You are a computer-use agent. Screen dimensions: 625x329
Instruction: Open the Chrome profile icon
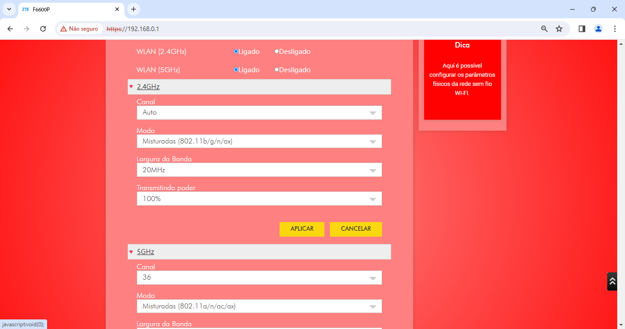tap(598, 29)
